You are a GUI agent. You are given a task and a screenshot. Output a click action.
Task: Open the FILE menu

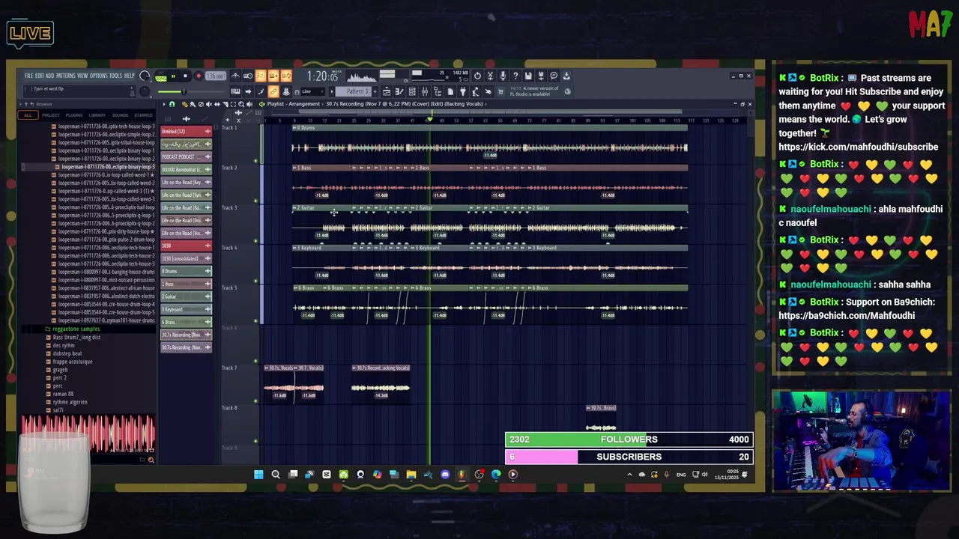[28, 76]
